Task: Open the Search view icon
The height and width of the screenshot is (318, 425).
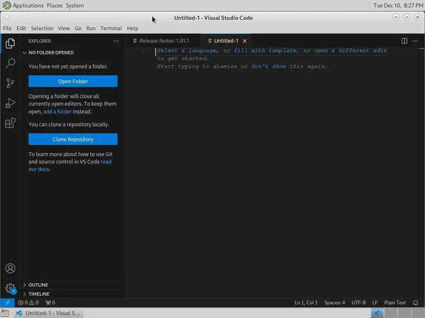Action: [x=10, y=63]
